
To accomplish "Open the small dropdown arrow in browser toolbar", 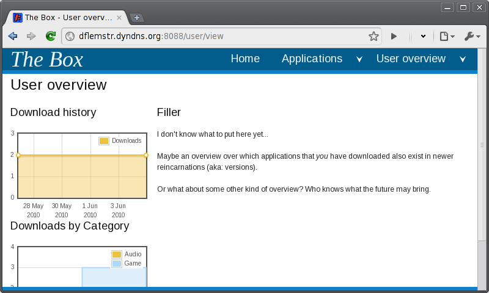I will pos(423,37).
